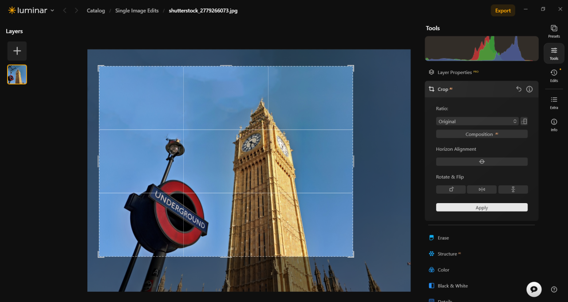Collapse the Crop AI tool header

click(x=481, y=89)
